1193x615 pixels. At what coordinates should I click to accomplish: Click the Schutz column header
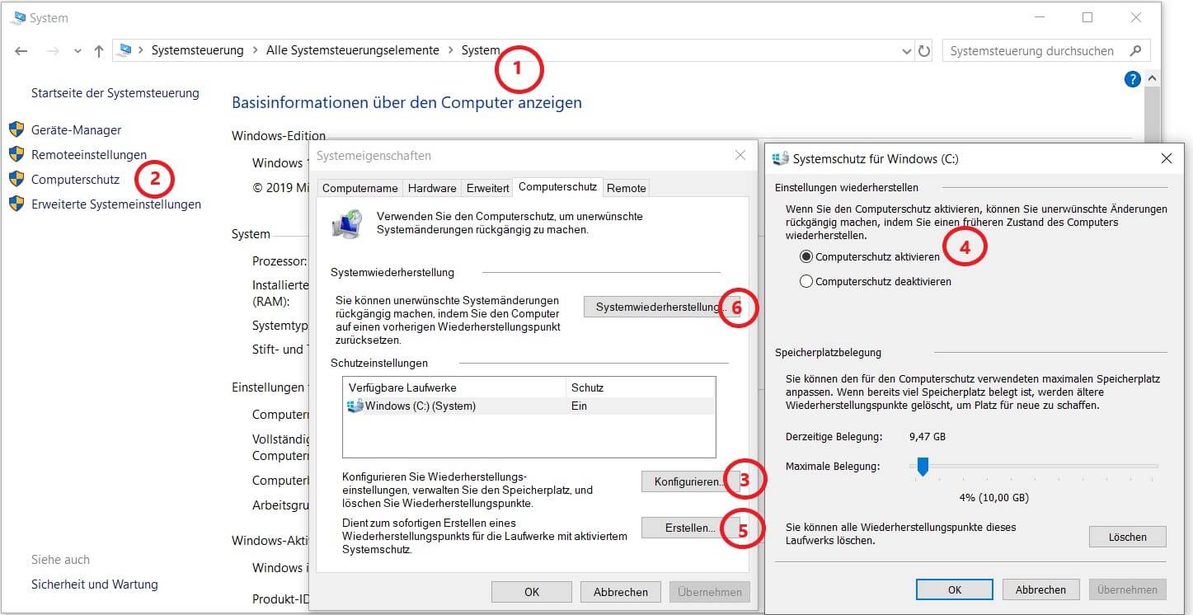coord(640,387)
